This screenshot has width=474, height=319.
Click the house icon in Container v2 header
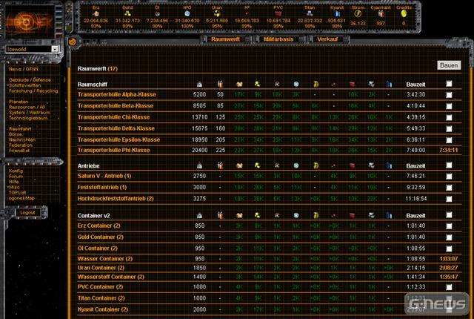pos(199,215)
